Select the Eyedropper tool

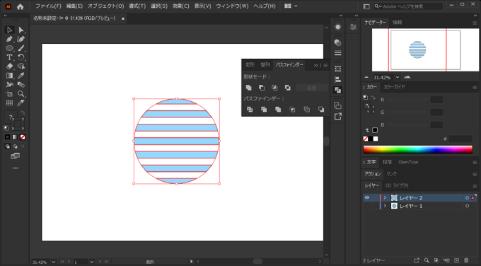[x=21, y=76]
